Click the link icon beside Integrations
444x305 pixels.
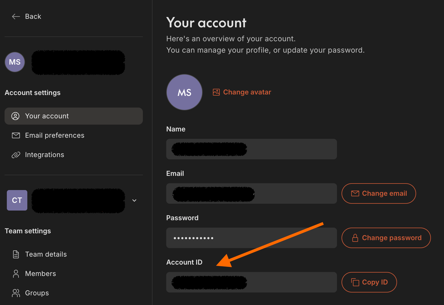click(x=16, y=155)
